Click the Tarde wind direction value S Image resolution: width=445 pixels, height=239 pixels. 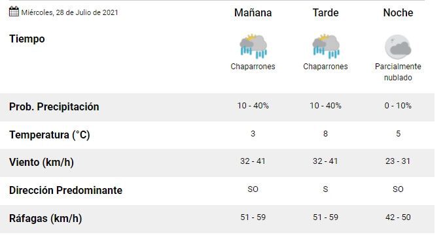[x=325, y=189]
